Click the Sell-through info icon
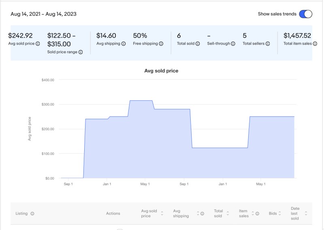 233,44
